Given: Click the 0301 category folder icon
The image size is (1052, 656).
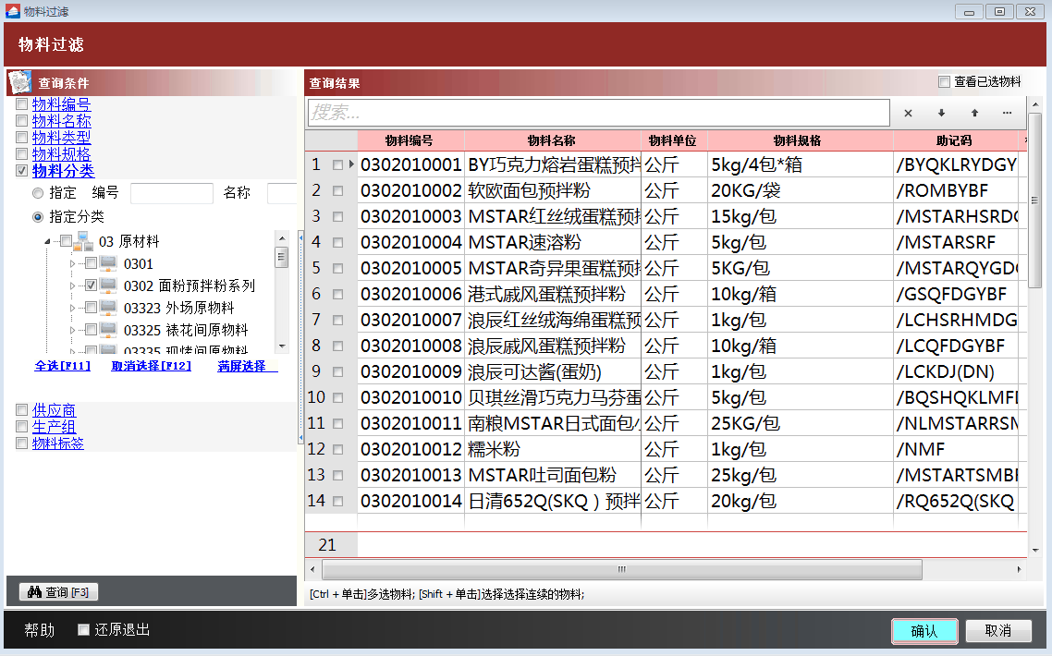Looking at the screenshot, I should pyautogui.click(x=109, y=263).
